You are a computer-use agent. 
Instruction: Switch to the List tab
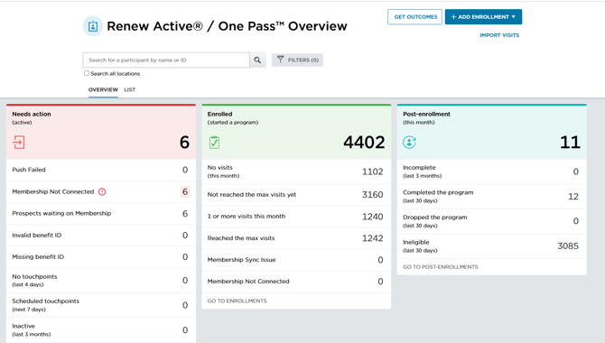130,89
